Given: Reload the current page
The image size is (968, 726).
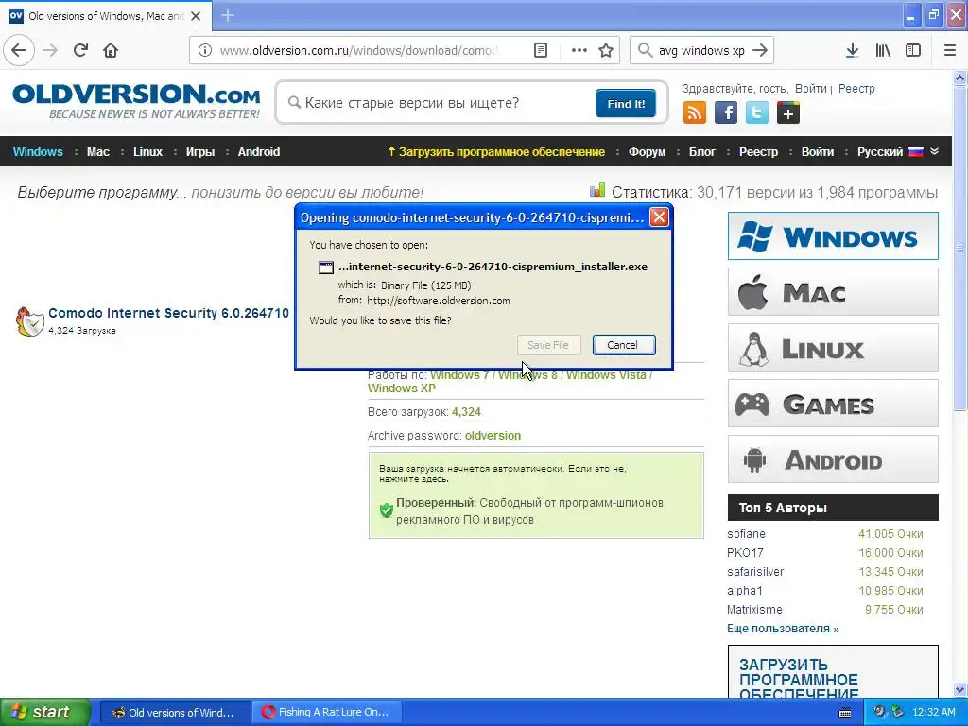Looking at the screenshot, I should [81, 50].
